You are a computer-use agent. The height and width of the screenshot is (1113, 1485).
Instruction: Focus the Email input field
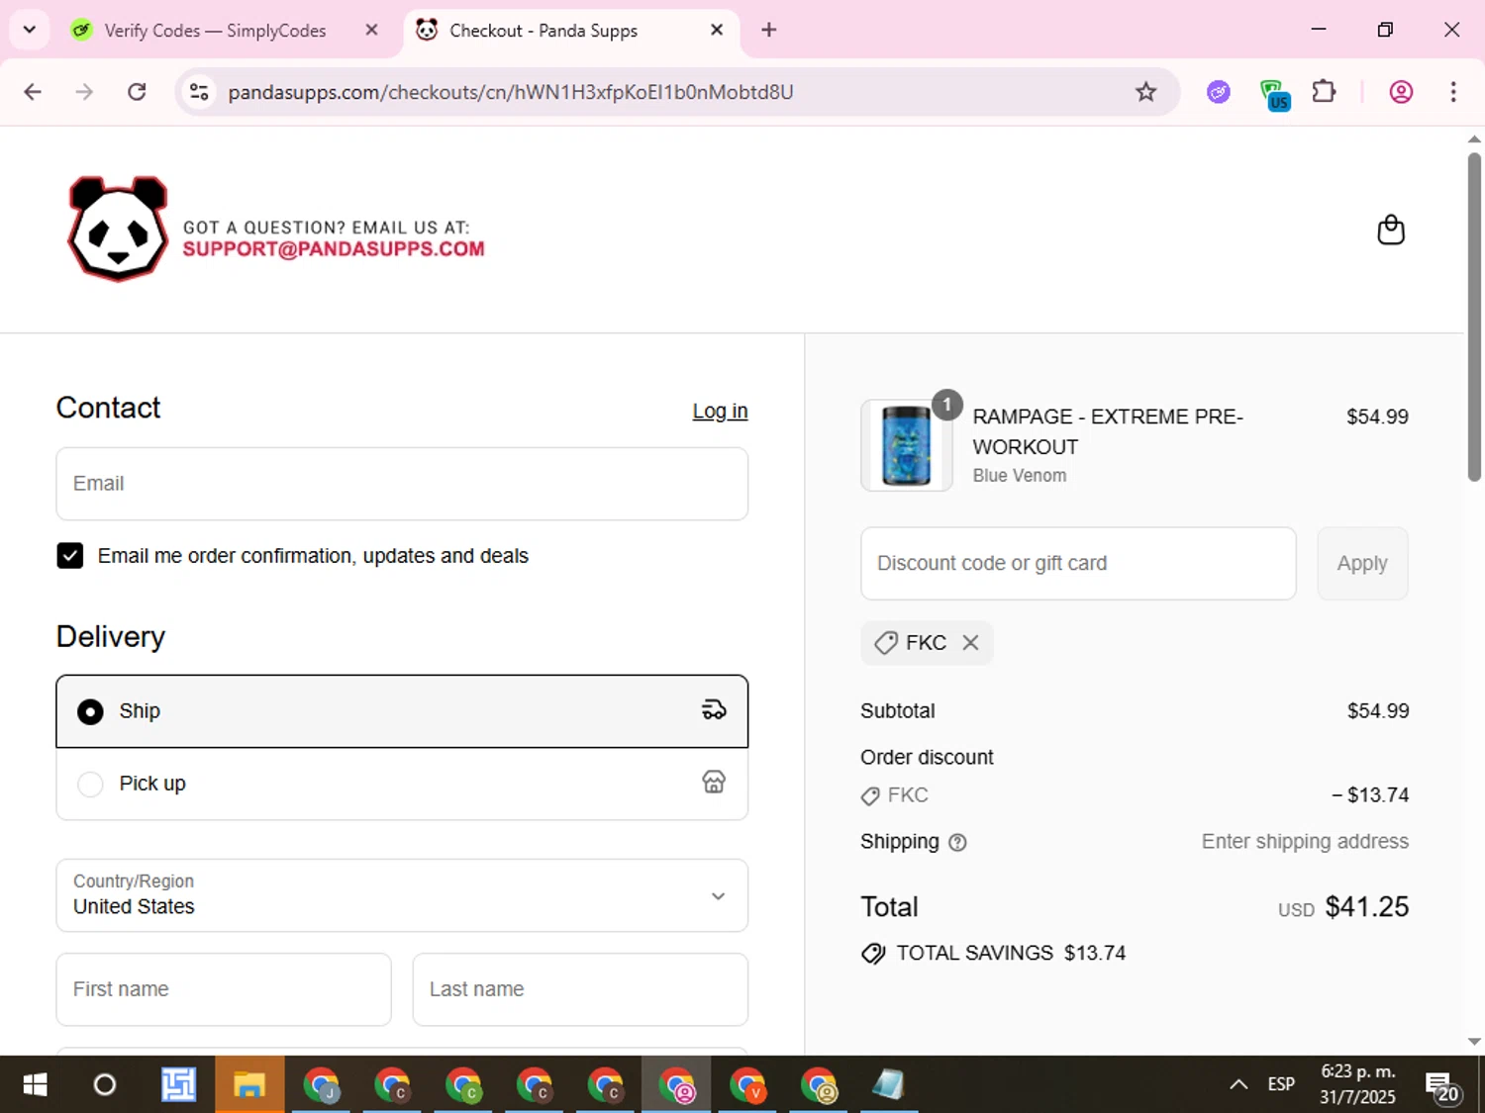(402, 484)
